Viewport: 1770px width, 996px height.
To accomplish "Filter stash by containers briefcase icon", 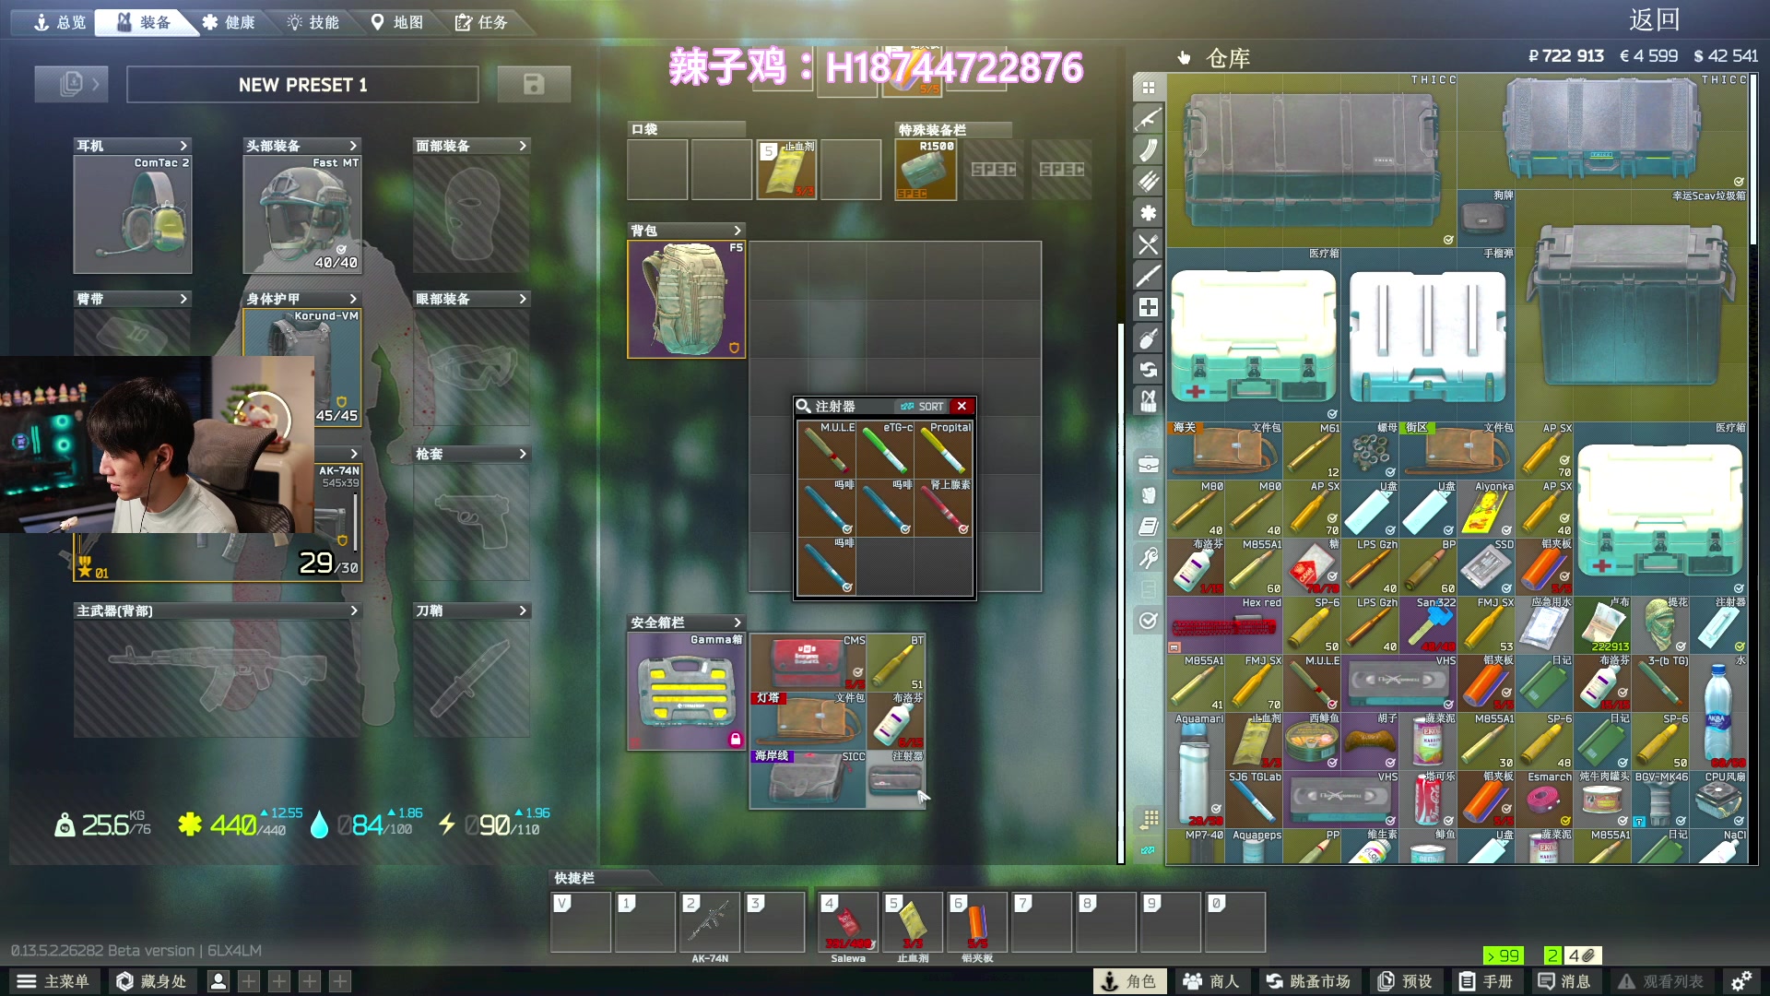I will tap(1148, 464).
